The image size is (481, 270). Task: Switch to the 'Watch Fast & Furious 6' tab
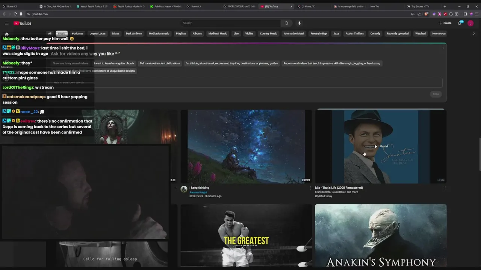click(x=92, y=6)
